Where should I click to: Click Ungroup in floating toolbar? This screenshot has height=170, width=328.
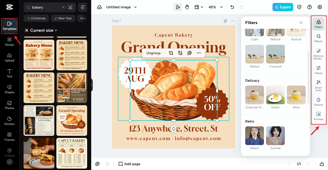pyautogui.click(x=153, y=53)
